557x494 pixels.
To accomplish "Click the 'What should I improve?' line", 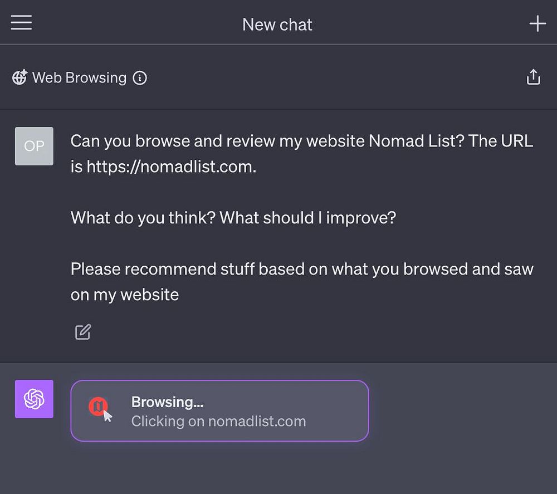I will 307,217.
